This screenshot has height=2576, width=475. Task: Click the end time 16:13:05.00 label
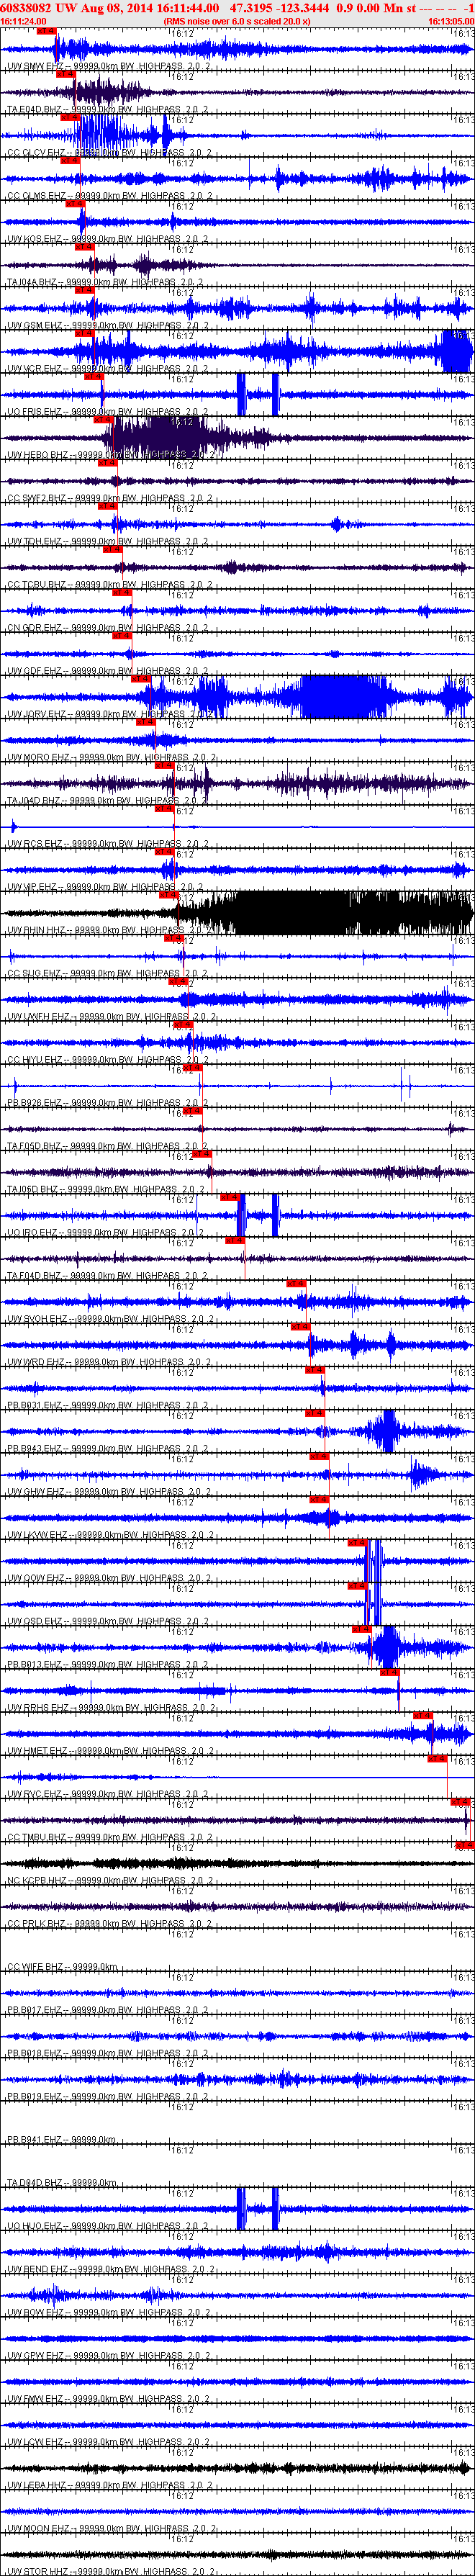click(450, 21)
